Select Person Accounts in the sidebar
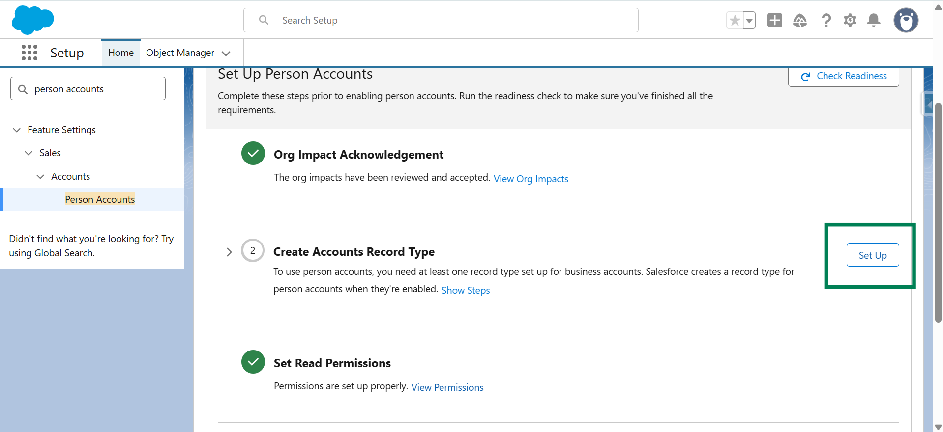The image size is (943, 432). click(x=100, y=199)
